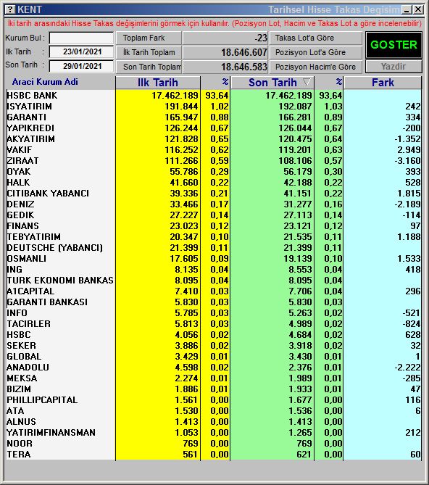Select the SEKER row name
The image size is (429, 485).
point(21,346)
